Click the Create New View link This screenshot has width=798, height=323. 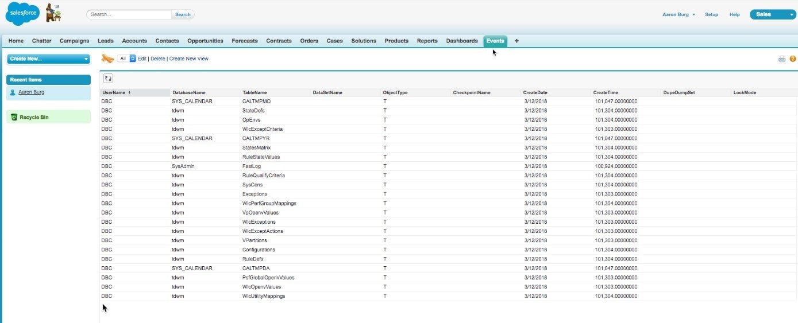click(188, 59)
